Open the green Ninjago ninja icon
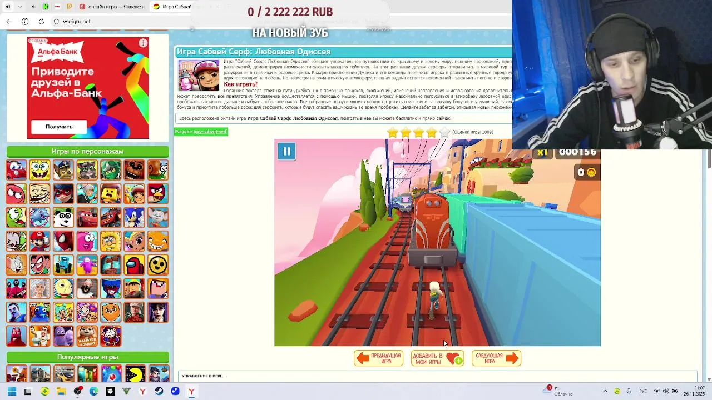Viewport: 712px width, 400px height. 111,170
